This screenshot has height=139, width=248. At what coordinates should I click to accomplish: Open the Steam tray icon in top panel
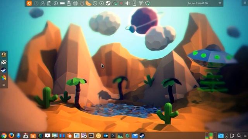point(108,3)
